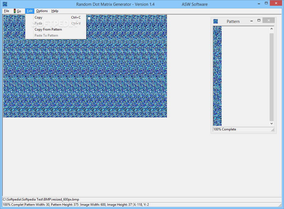This screenshot has height=209, width=284.
Task: Click the Pattern window's title icon
Action: 216,21
